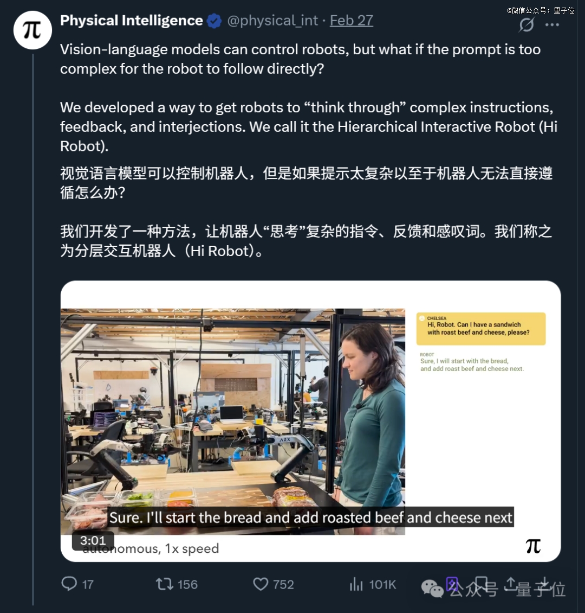Click the @physical_int handle
This screenshot has width=585, height=613.
tap(272, 20)
